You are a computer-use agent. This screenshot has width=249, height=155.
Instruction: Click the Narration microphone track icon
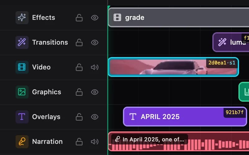pos(22,142)
